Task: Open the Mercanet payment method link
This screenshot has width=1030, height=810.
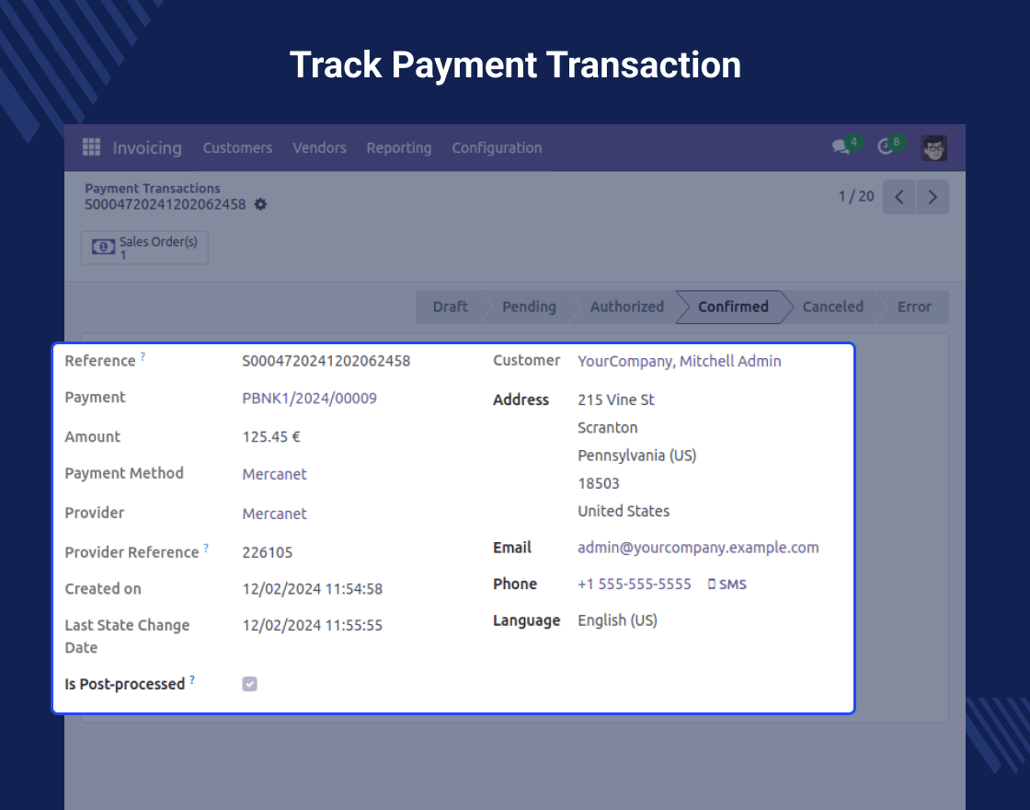Action: (x=275, y=474)
